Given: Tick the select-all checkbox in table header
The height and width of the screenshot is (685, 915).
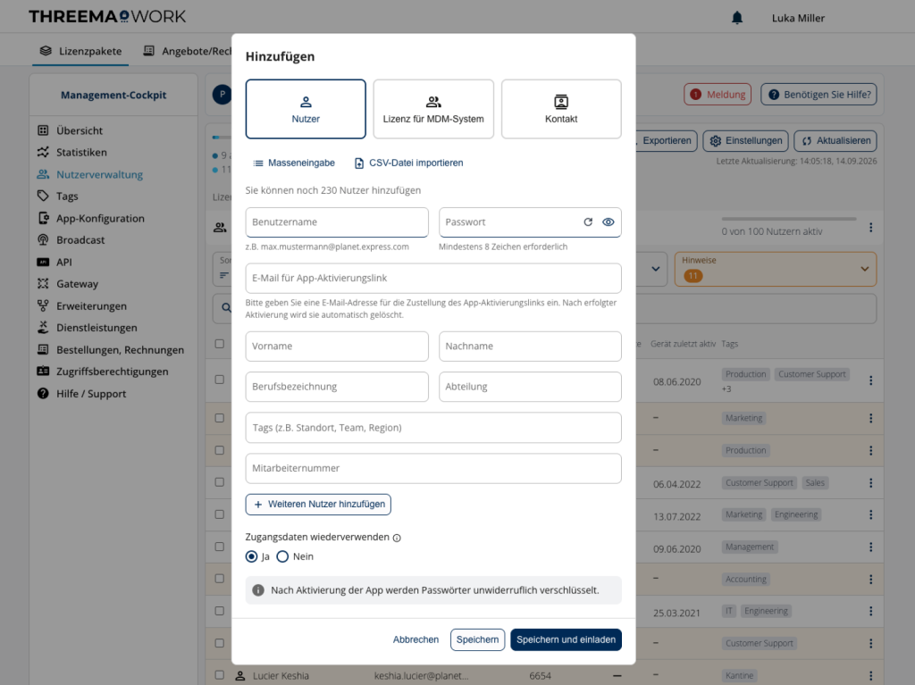Looking at the screenshot, I should pyautogui.click(x=220, y=344).
